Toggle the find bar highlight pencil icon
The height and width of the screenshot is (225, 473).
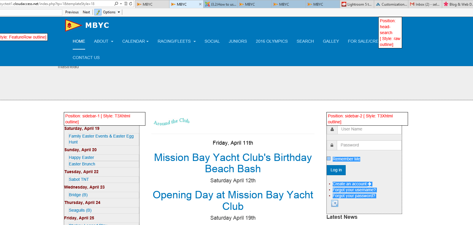point(98,12)
